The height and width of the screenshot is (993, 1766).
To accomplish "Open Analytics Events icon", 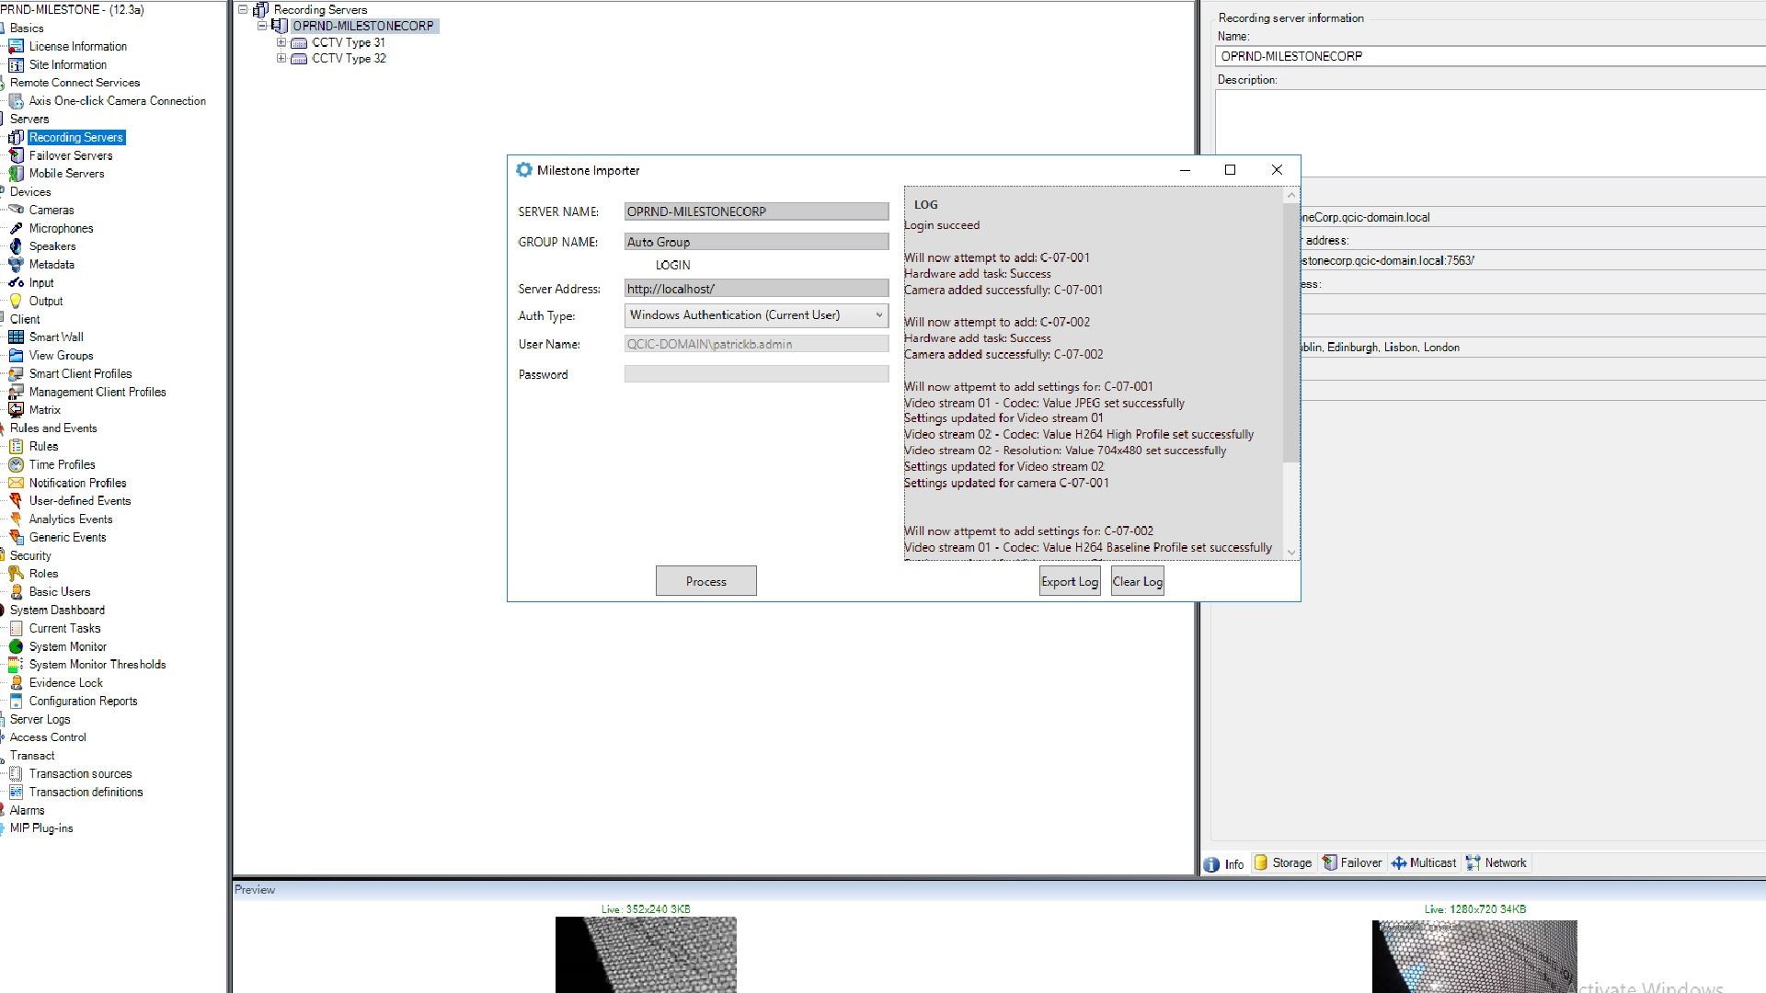I will coord(16,519).
